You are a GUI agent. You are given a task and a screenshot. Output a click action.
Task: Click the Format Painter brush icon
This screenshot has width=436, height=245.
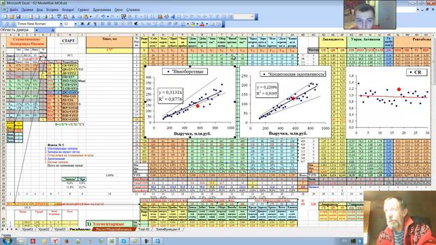96,17
